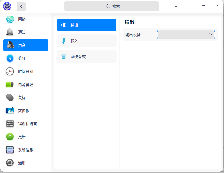Open the 时间日期 clock icon
Viewport: 224px width, 173px height.
click(x=10, y=71)
